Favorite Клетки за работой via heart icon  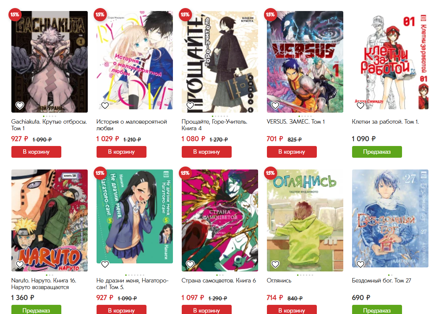point(361,106)
